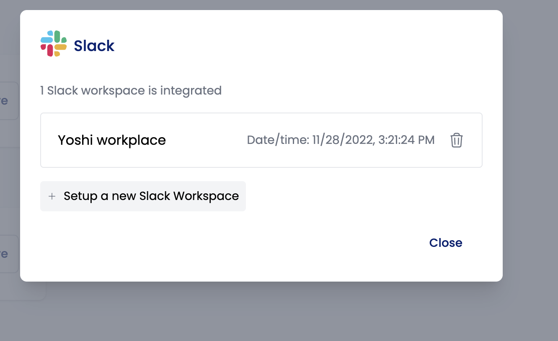This screenshot has height=341, width=558.
Task: Click the colorful Slack logo icon
Action: tap(54, 44)
